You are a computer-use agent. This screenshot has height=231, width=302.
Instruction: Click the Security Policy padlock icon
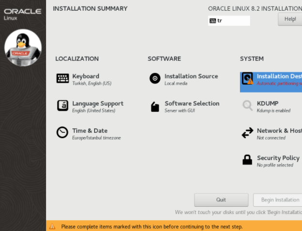(247, 160)
